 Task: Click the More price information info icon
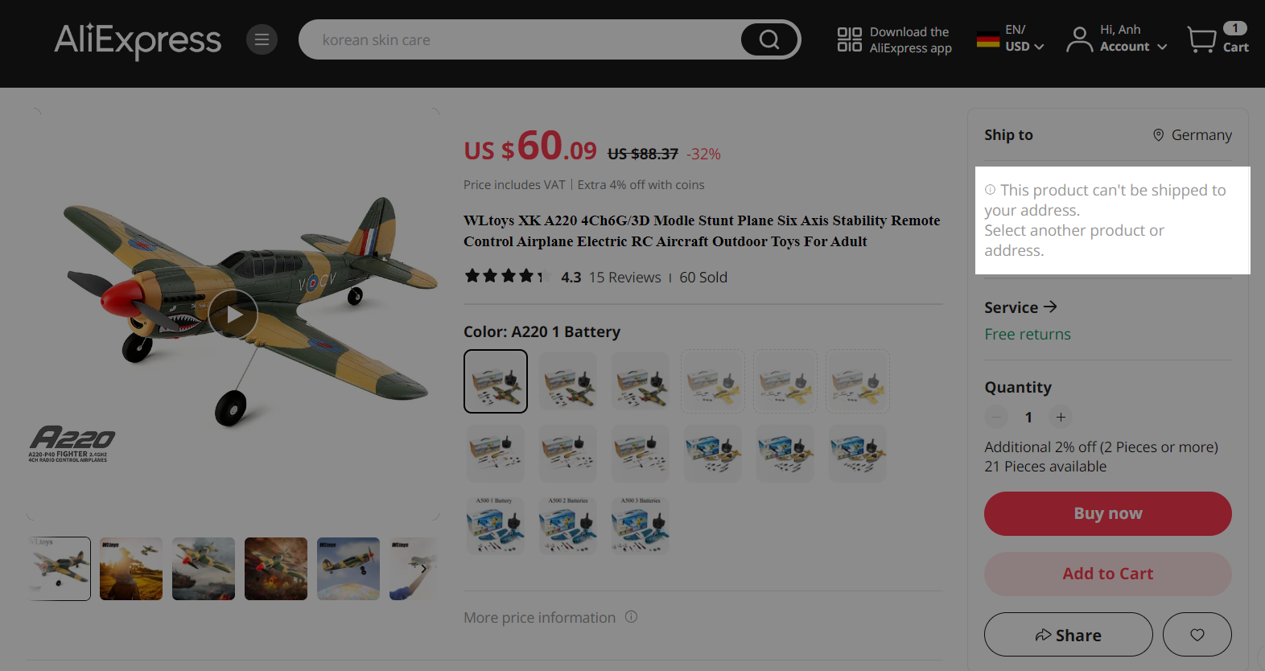click(x=632, y=617)
